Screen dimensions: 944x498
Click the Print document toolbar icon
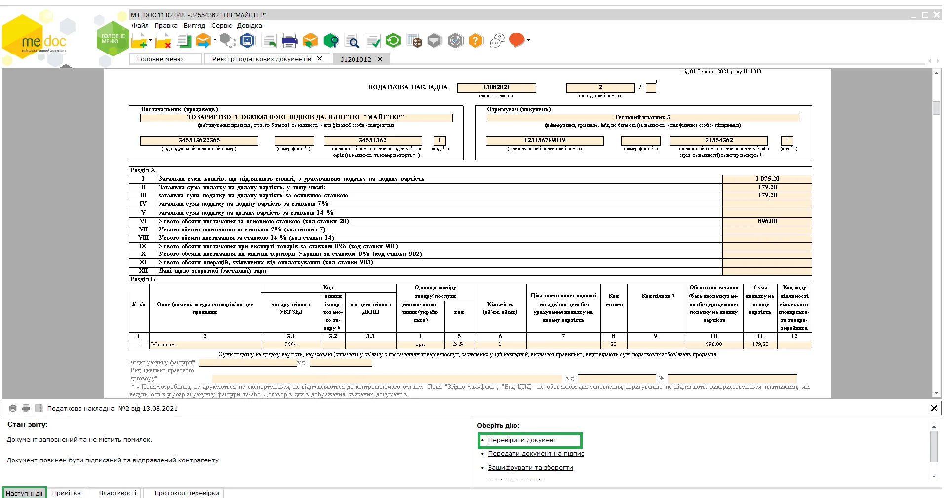pyautogui.click(x=289, y=40)
